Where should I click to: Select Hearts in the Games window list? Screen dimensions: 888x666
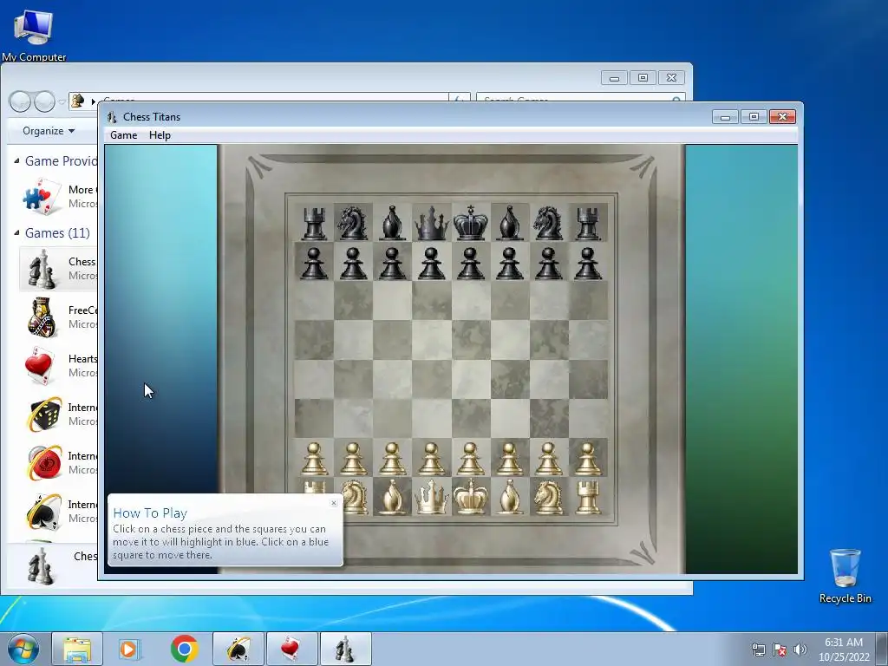[58, 366]
